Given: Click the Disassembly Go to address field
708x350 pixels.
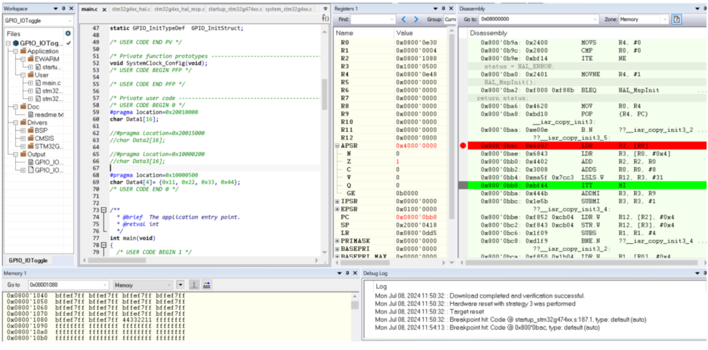Looking at the screenshot, I should pos(538,20).
